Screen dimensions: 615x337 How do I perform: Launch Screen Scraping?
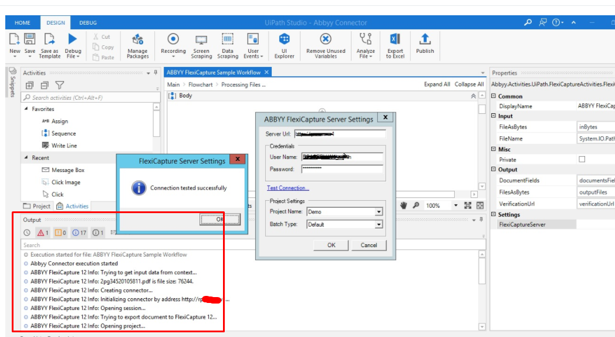coord(201,46)
